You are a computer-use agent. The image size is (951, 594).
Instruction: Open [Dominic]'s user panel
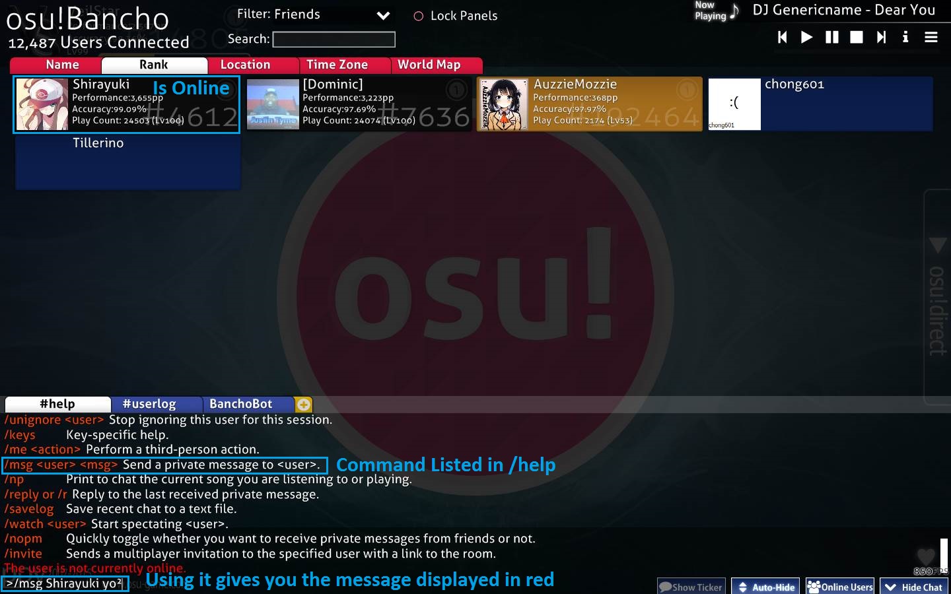(x=359, y=104)
